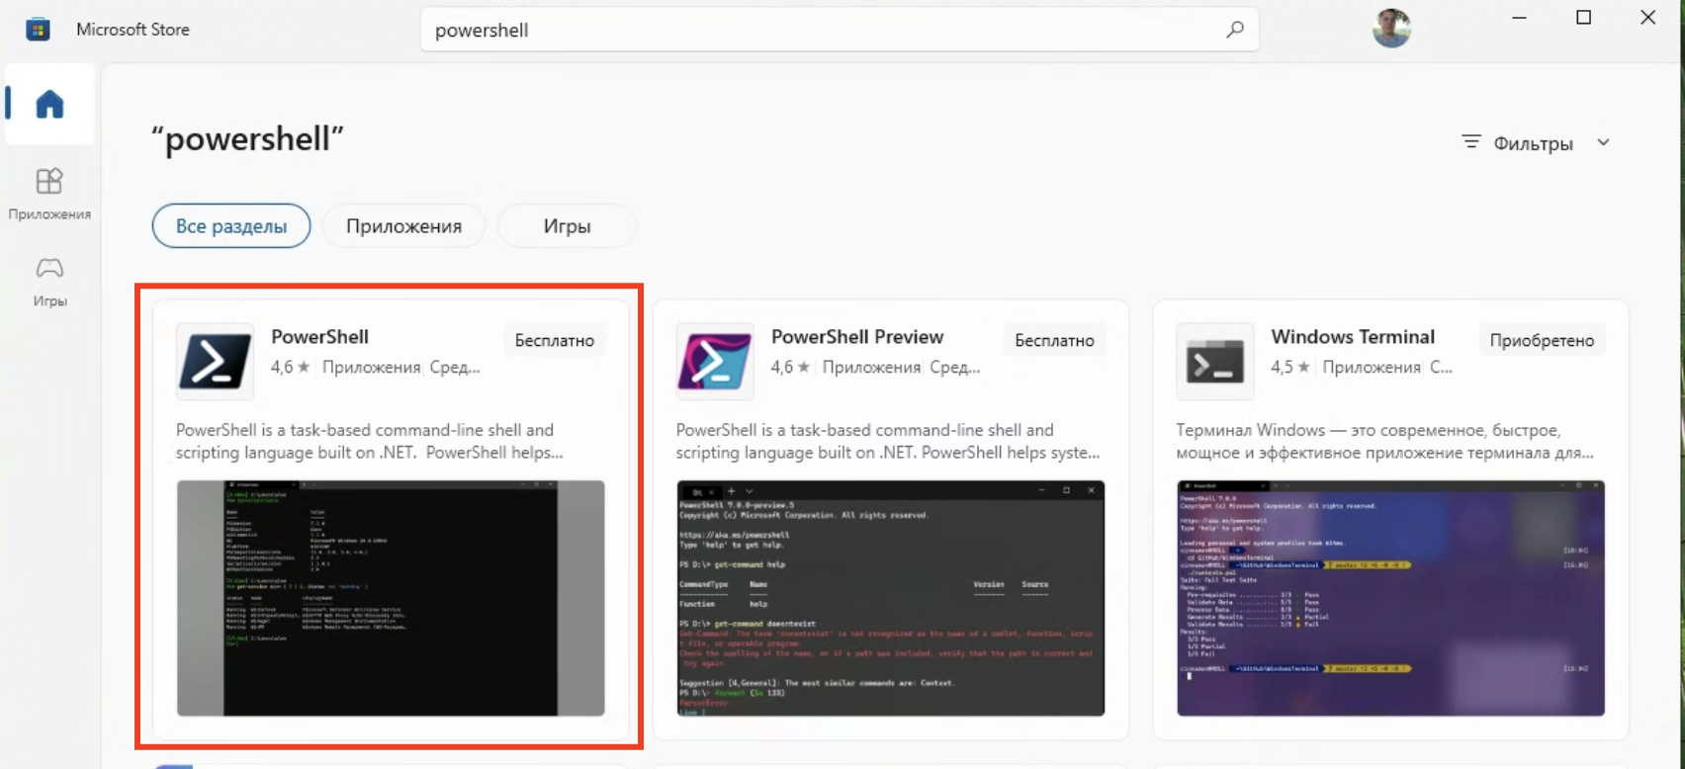Click the PowerShell app icon
This screenshot has height=769, width=1685.
(x=215, y=361)
